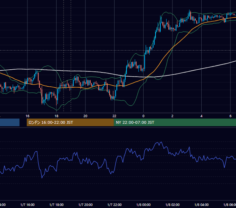The image size is (236, 208).
Task: Click the 20 hour label on the upper axis
Action: pyautogui.click(x=85, y=116)
